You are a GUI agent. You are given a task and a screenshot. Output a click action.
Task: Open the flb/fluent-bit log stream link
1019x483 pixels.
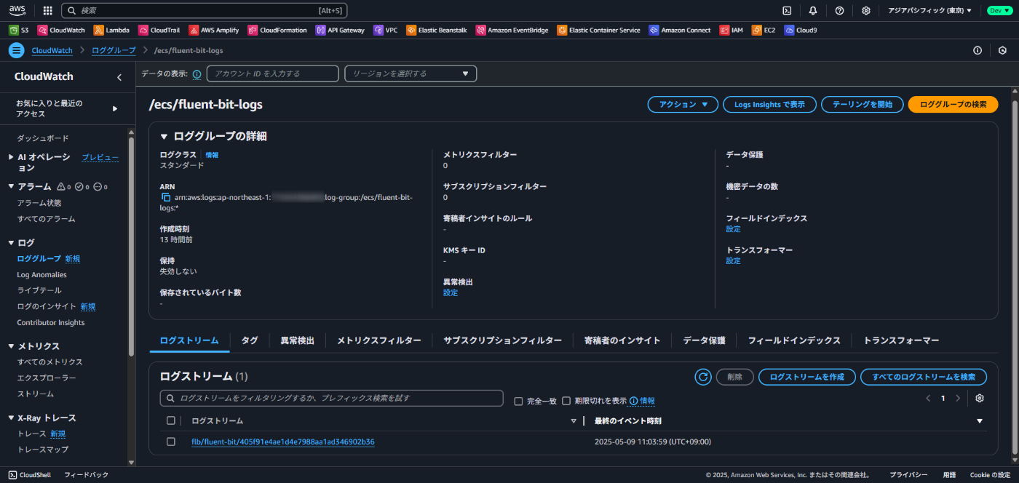pos(283,442)
